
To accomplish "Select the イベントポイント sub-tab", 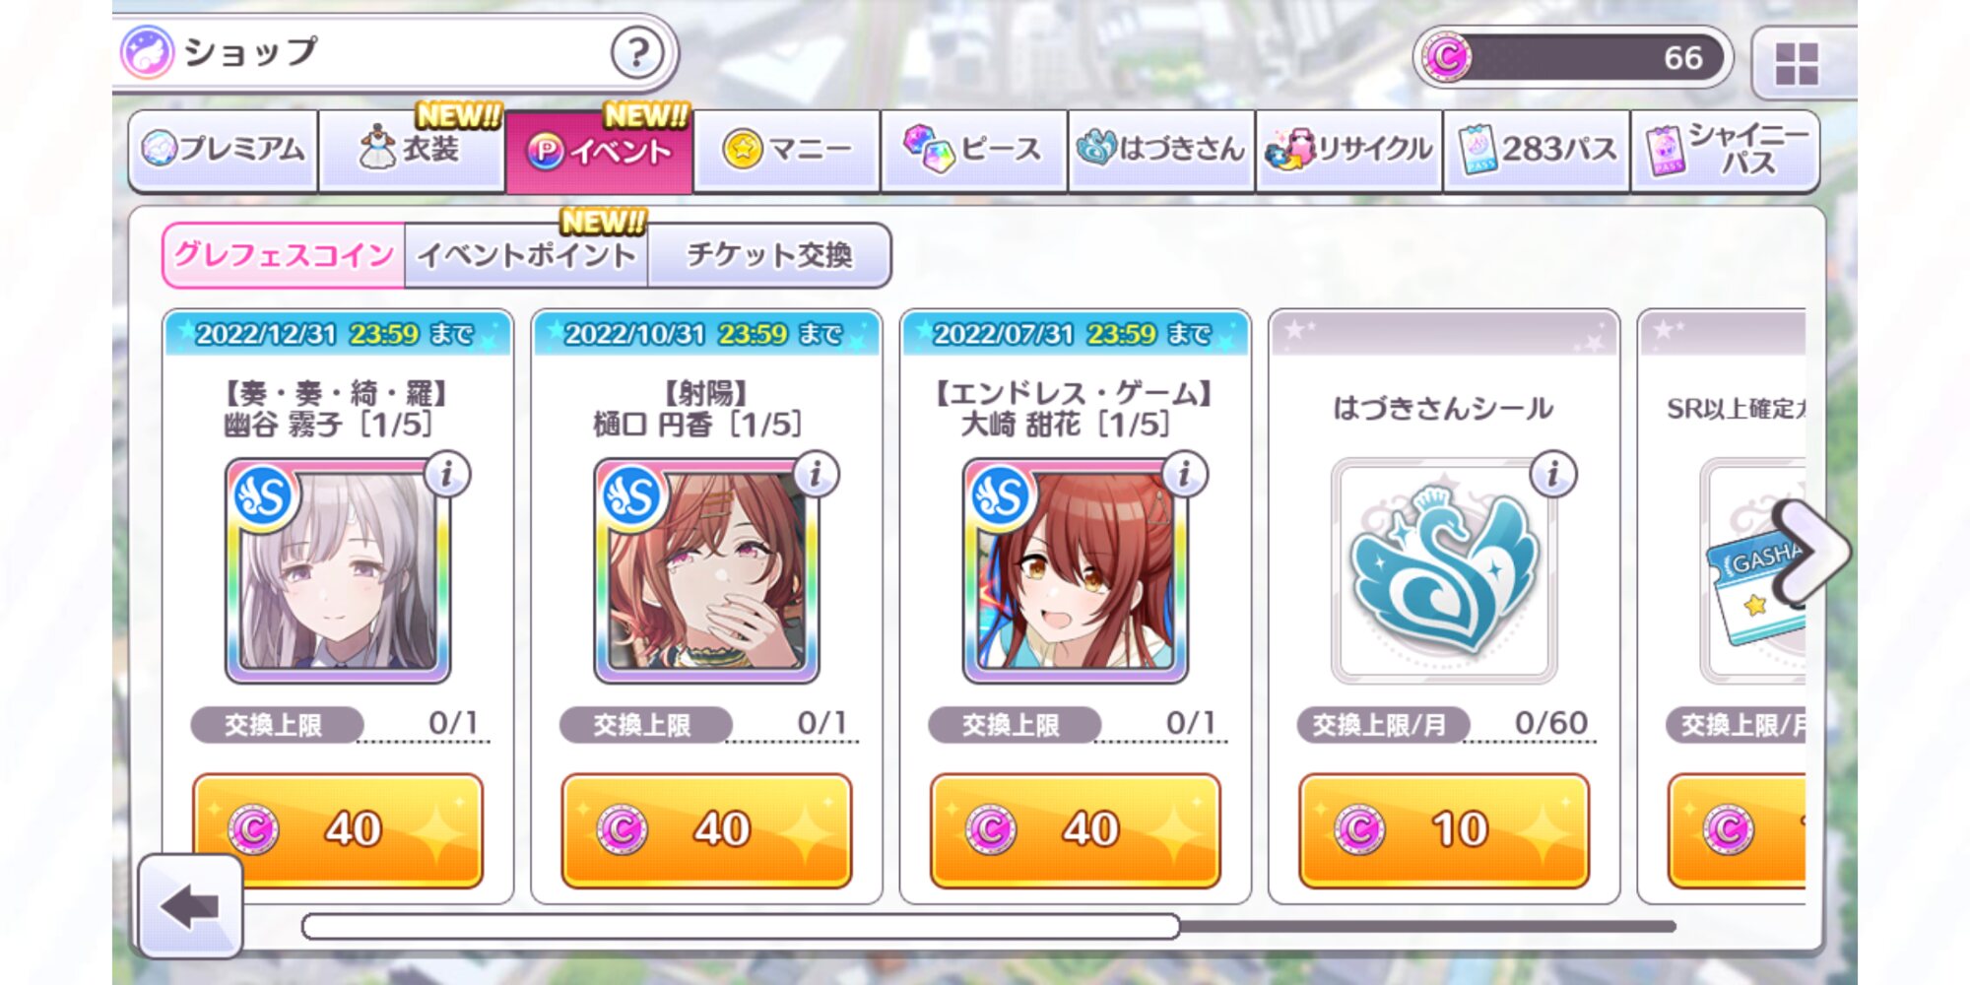I will [526, 256].
